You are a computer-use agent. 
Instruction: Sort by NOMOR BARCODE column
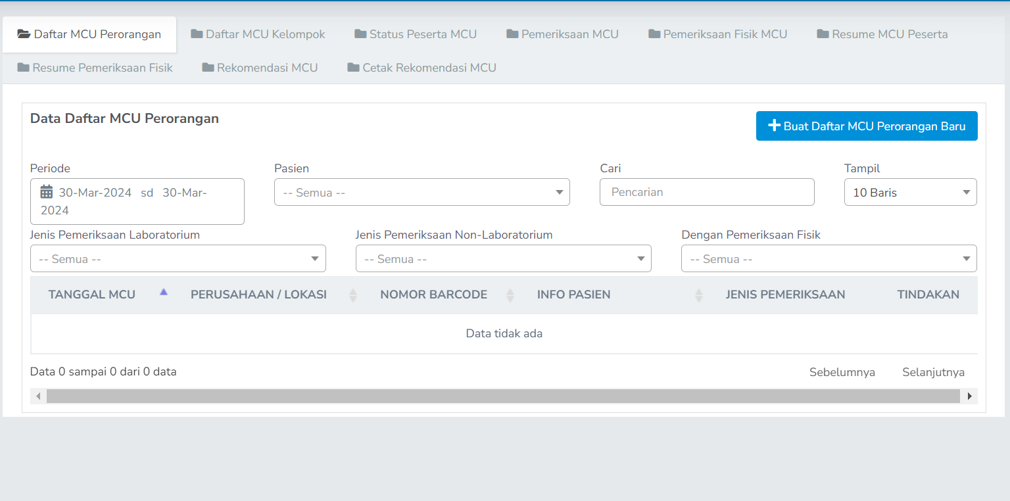click(x=441, y=295)
